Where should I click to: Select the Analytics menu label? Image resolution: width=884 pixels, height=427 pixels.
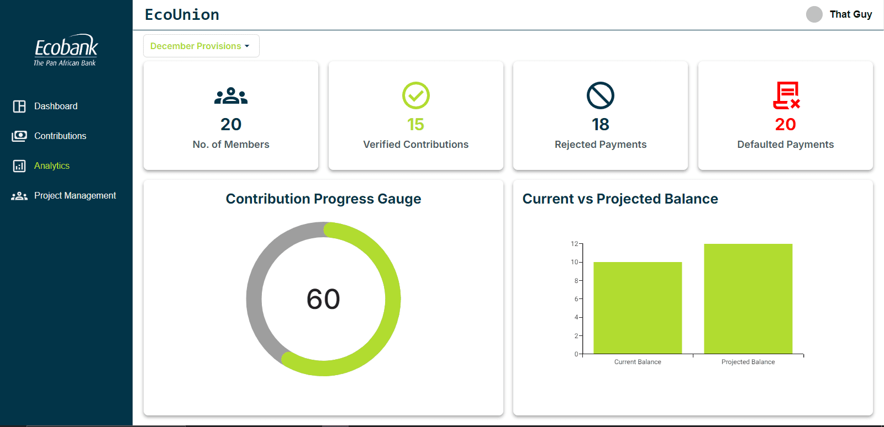pos(52,166)
